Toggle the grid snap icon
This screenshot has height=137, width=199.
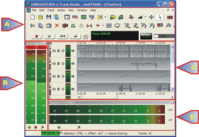(x=109, y=26)
